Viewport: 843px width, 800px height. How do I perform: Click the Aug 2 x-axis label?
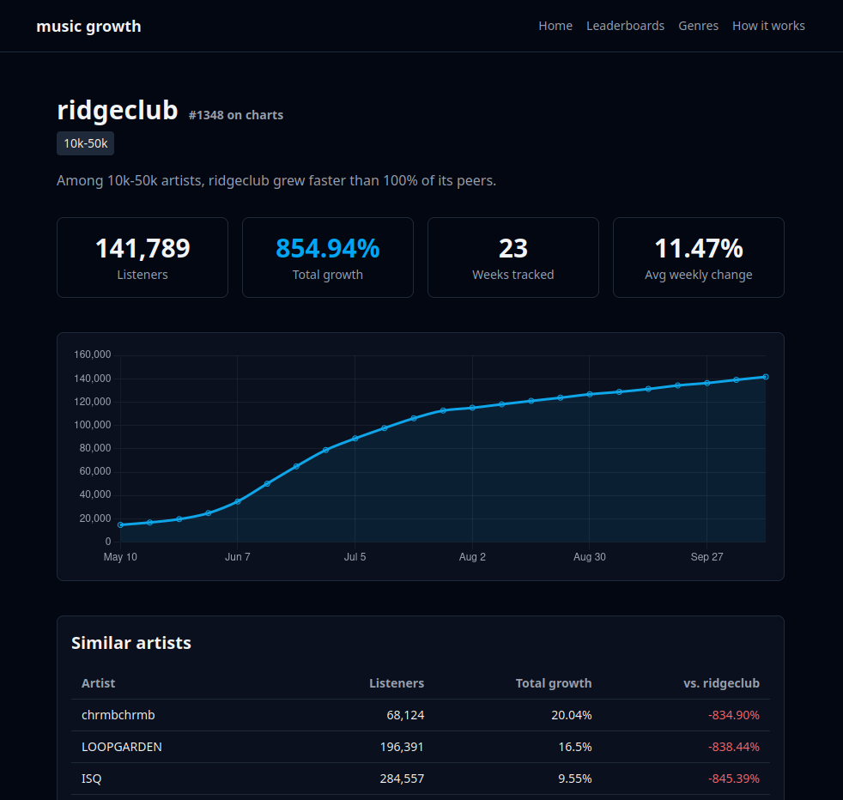tap(472, 557)
